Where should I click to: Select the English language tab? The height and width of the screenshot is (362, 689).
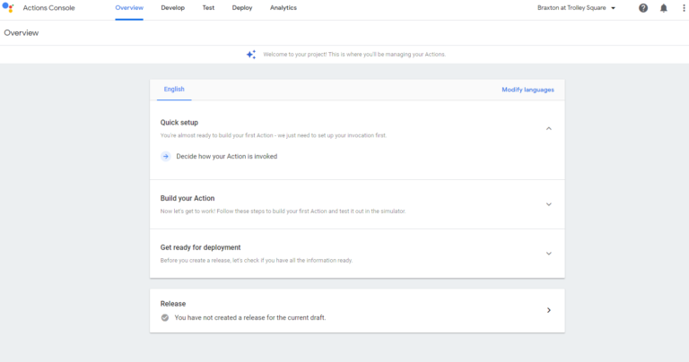pyautogui.click(x=174, y=89)
